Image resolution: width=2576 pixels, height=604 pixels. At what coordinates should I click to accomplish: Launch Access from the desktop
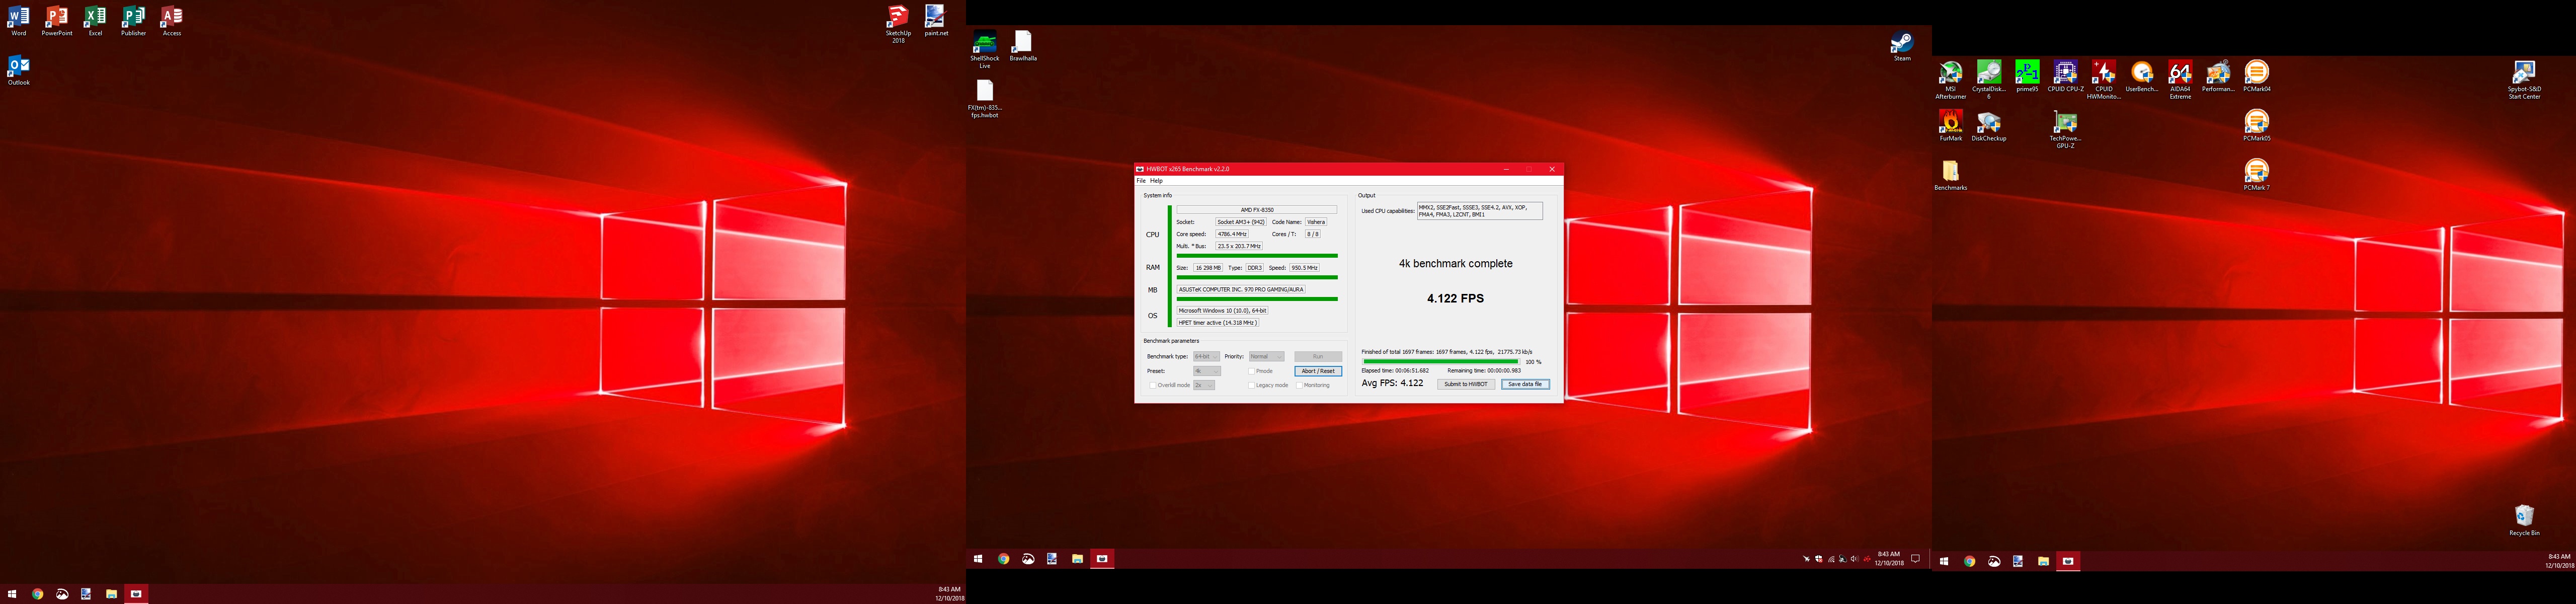click(x=172, y=20)
